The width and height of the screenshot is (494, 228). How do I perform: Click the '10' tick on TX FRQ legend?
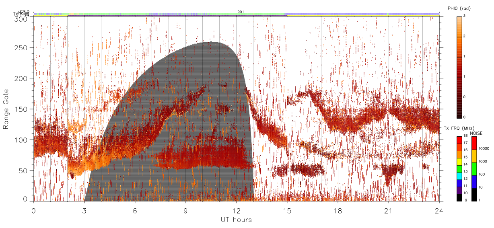pos(466,193)
